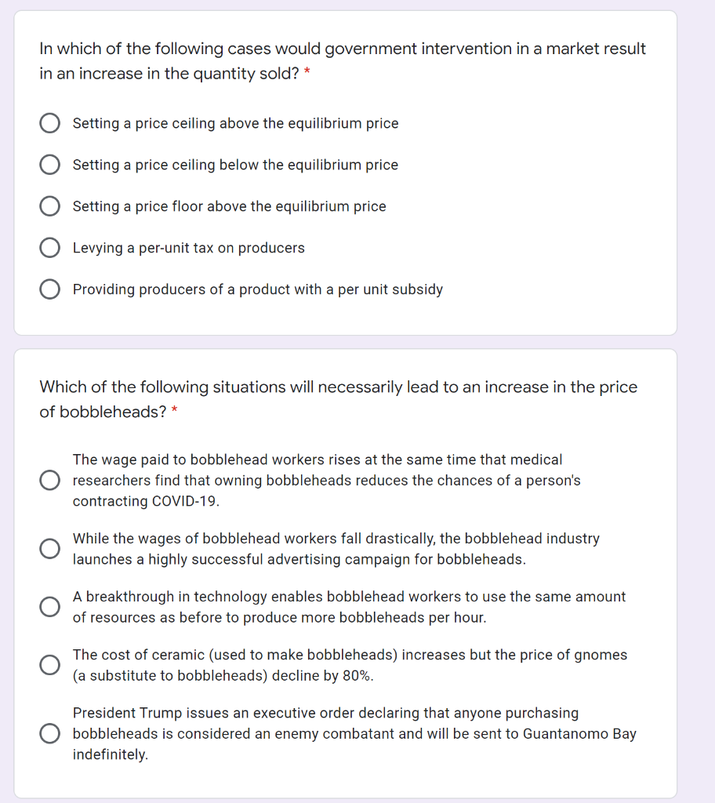This screenshot has height=803, width=715.
Task: Click label 'Setting a price floor above the equilibrium price'
Action: coord(230,206)
